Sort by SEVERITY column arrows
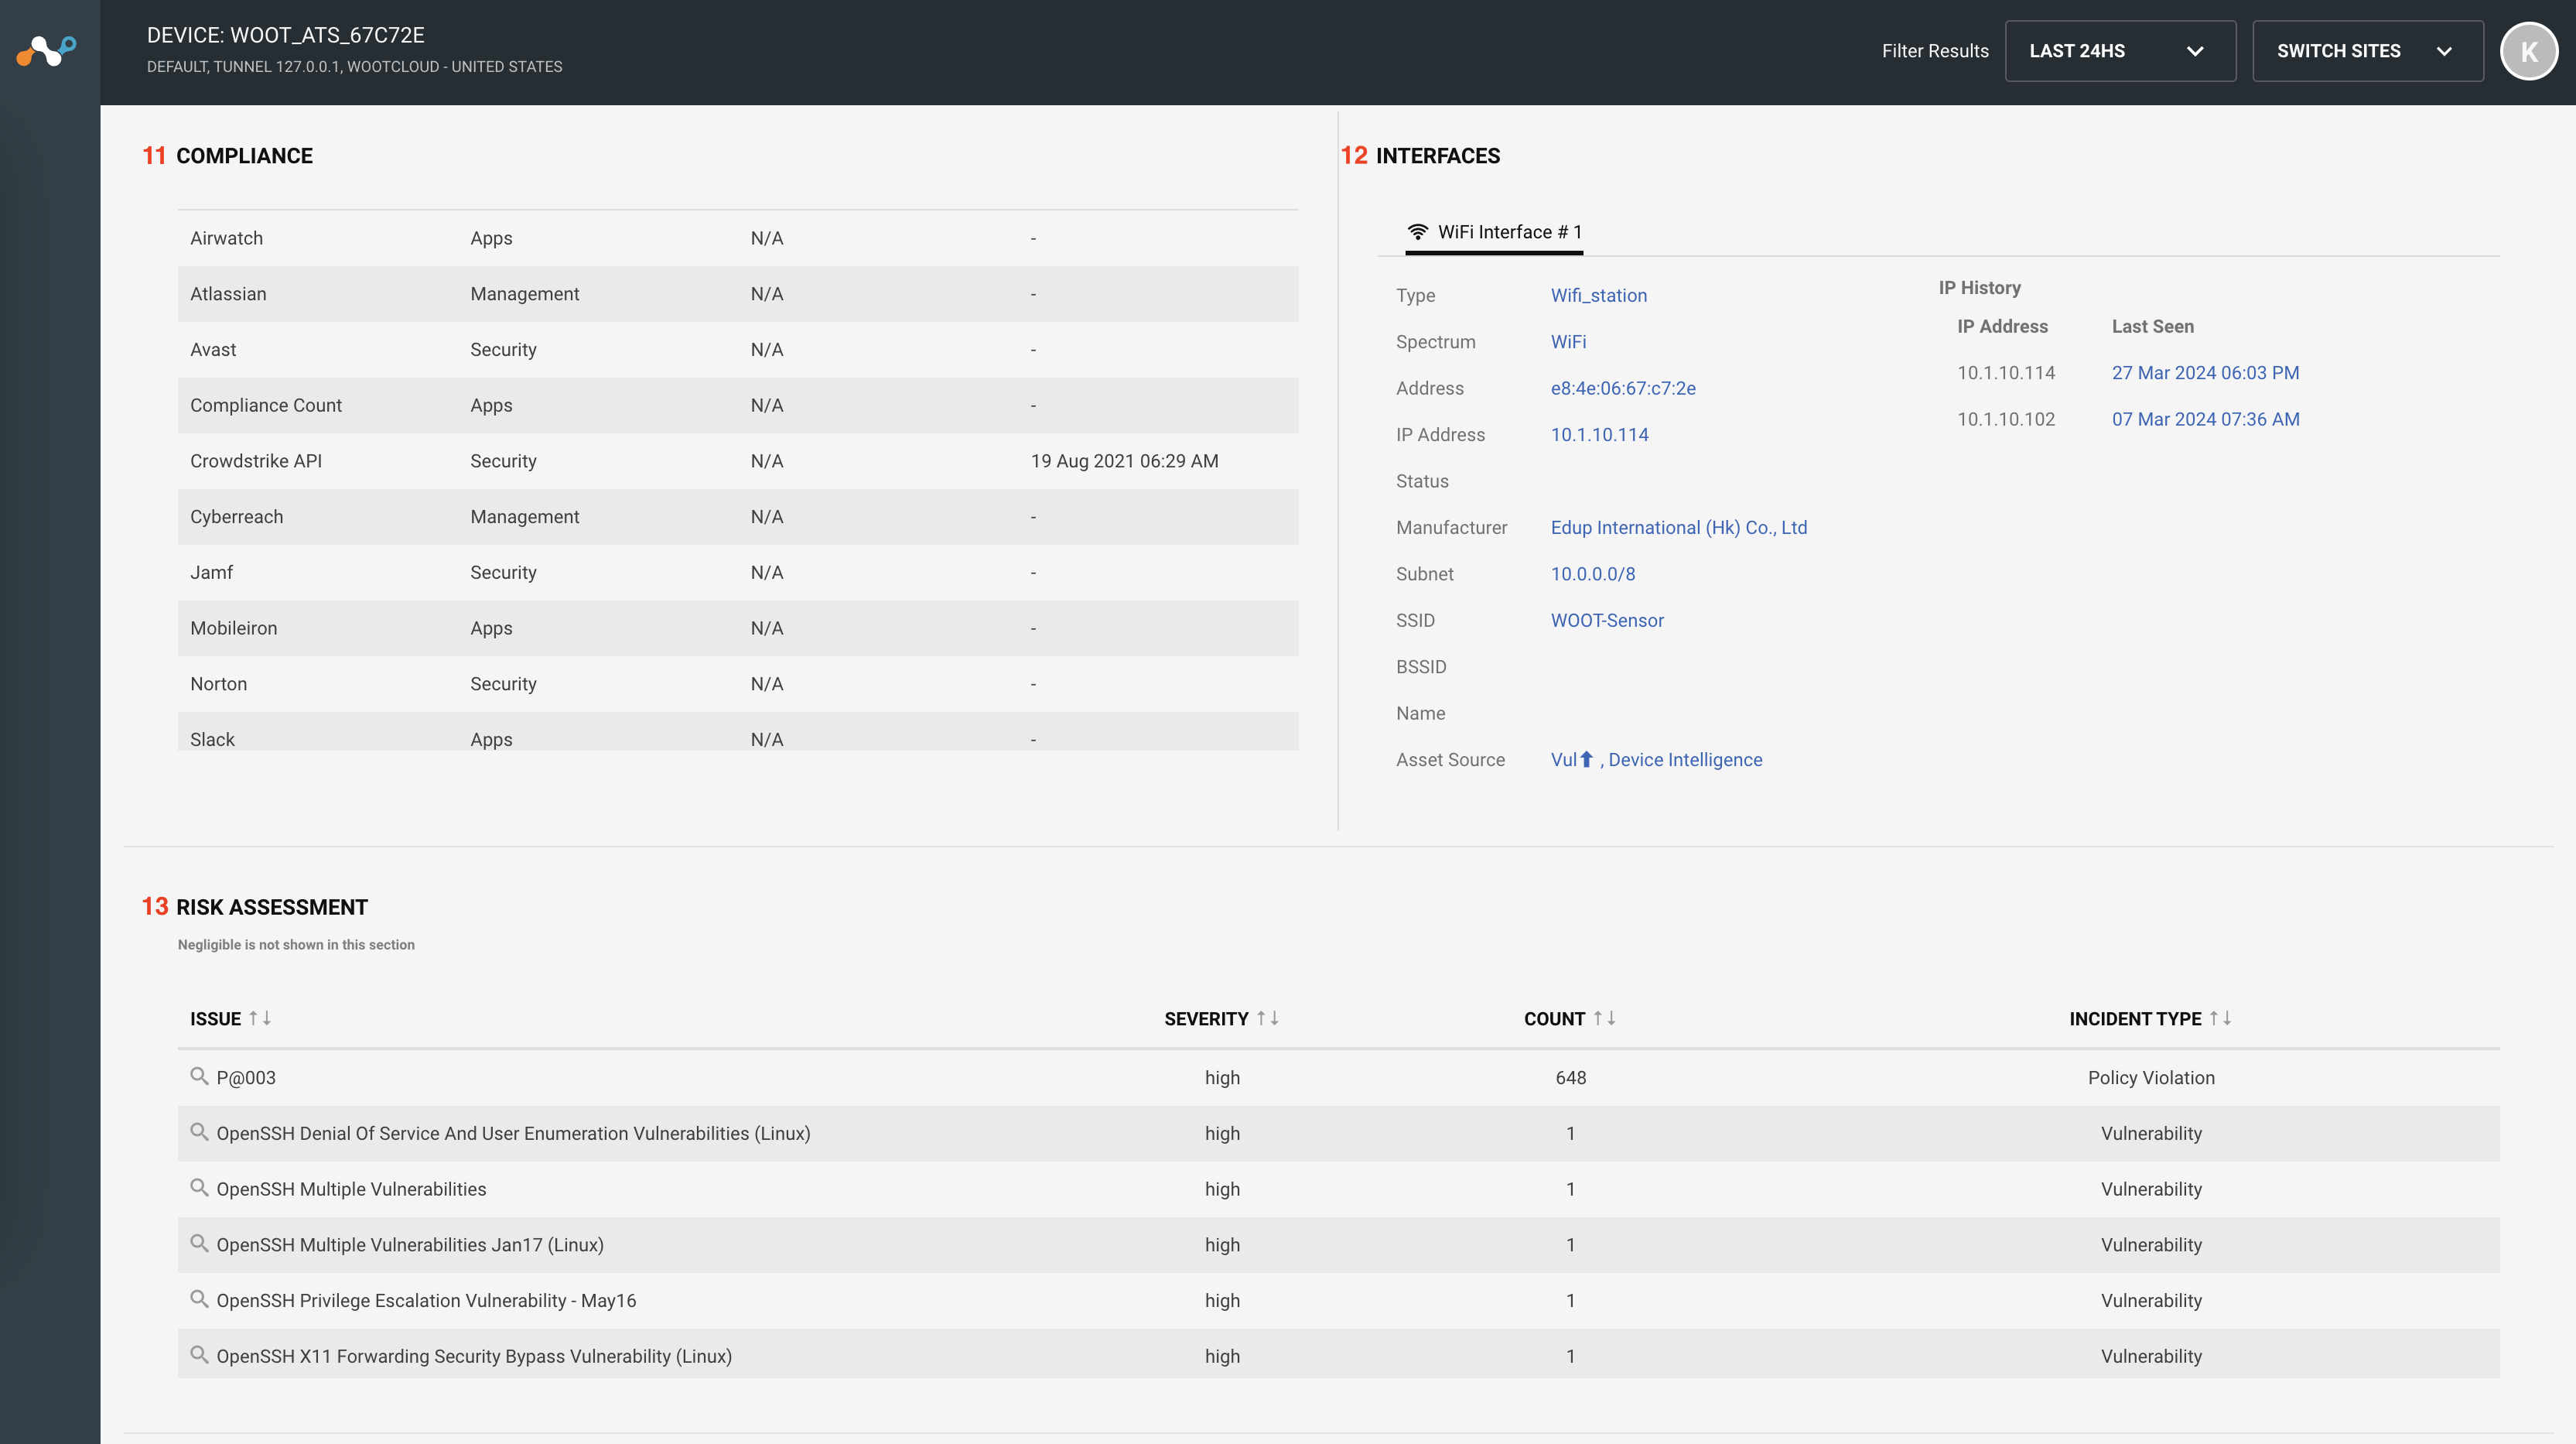 tap(1268, 1018)
